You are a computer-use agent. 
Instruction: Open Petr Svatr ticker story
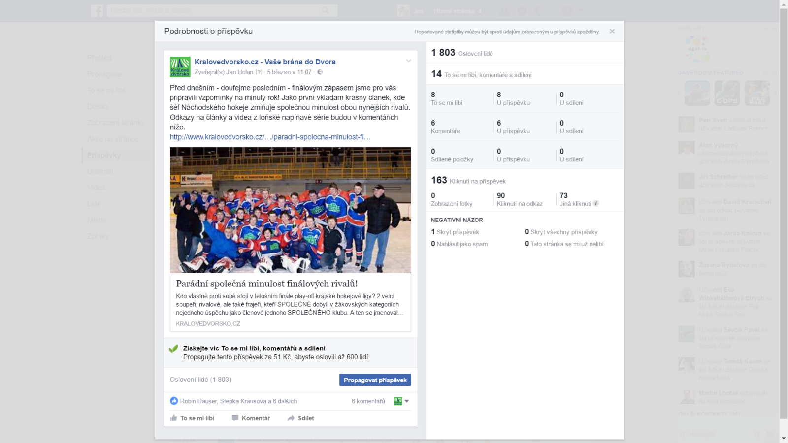[724, 124]
